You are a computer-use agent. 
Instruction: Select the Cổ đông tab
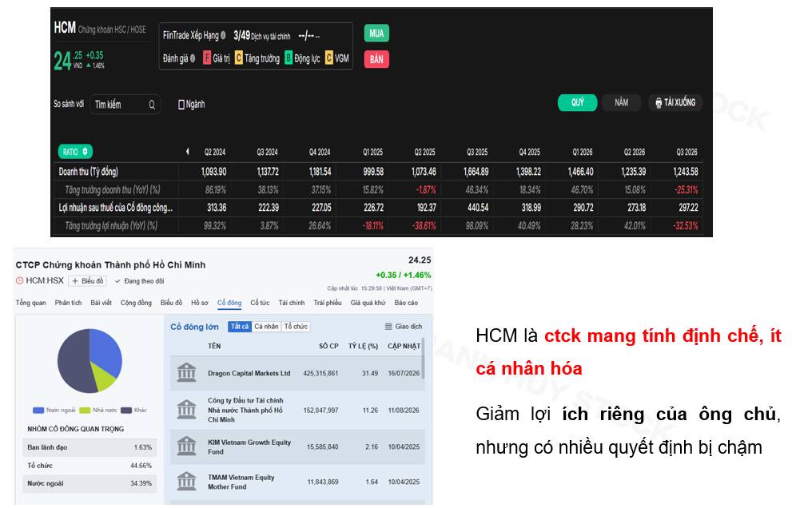229,303
